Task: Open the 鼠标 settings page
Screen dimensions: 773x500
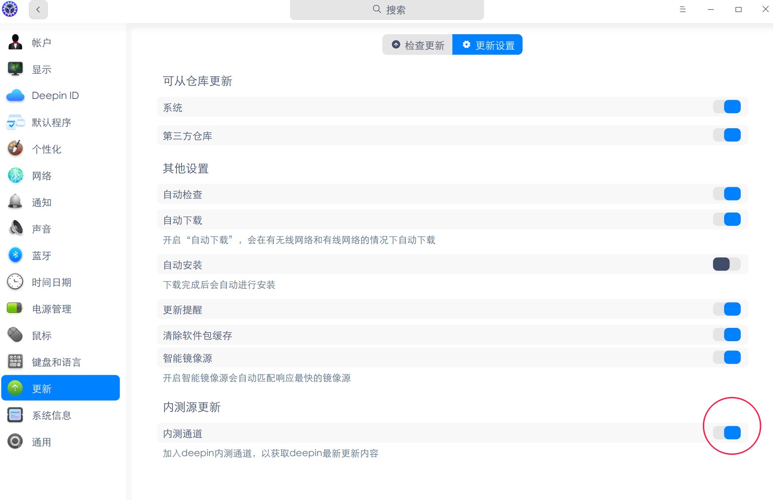Action: click(x=61, y=335)
